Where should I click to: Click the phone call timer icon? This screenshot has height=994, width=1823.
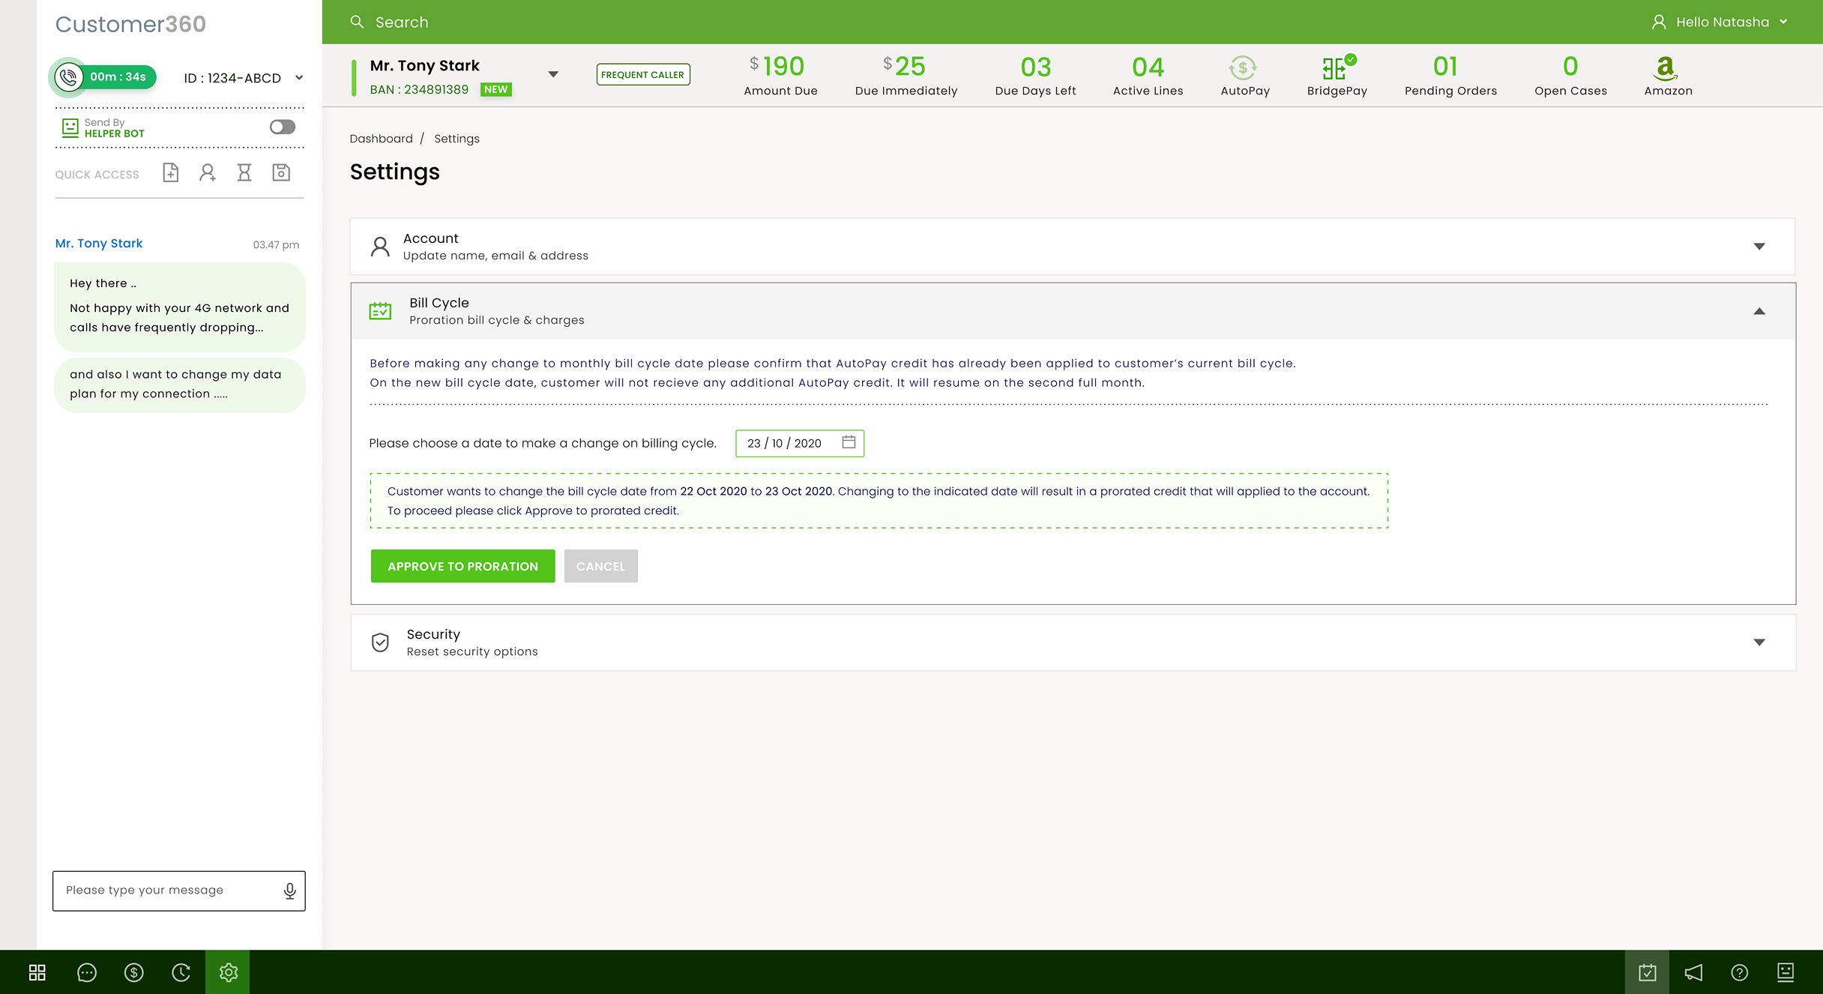[x=69, y=77]
